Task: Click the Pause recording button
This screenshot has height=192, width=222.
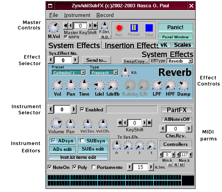Action: coord(134,28)
